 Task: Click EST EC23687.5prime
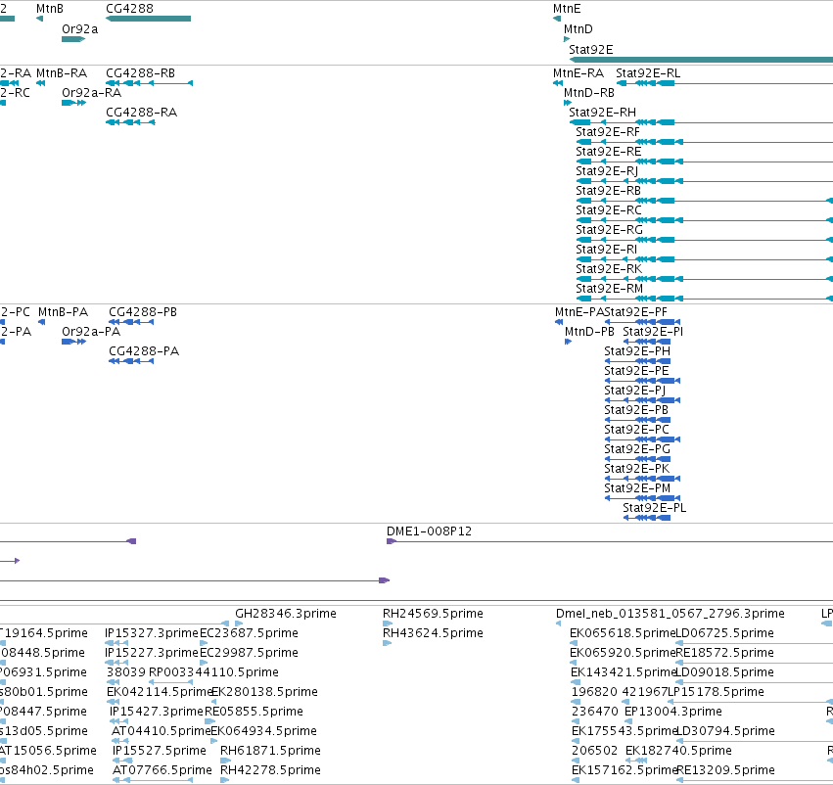(x=249, y=633)
